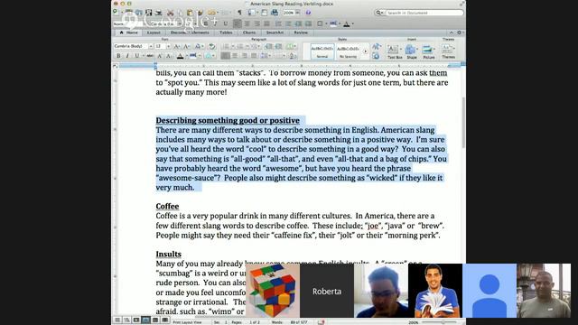Click the bulleted list icon in ribbon
The image size is (578, 325).
[226, 46]
